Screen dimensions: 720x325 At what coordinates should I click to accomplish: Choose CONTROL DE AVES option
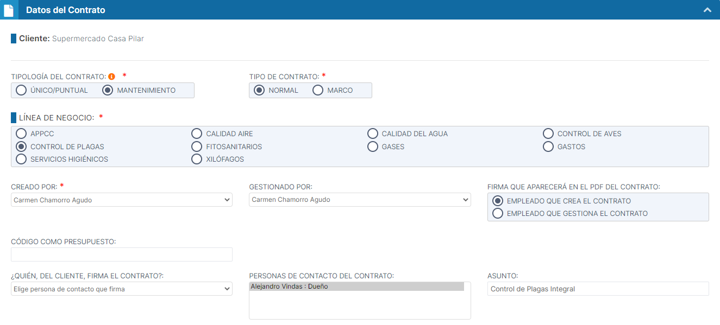click(x=548, y=133)
